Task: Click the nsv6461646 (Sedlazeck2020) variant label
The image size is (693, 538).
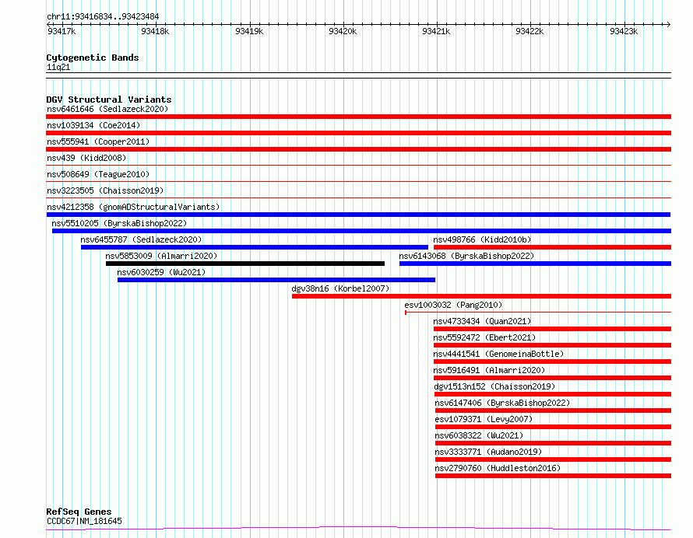Action: (x=107, y=109)
